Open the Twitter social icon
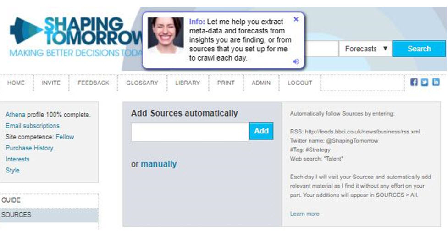This screenshot has height=239, width=448. (425, 82)
